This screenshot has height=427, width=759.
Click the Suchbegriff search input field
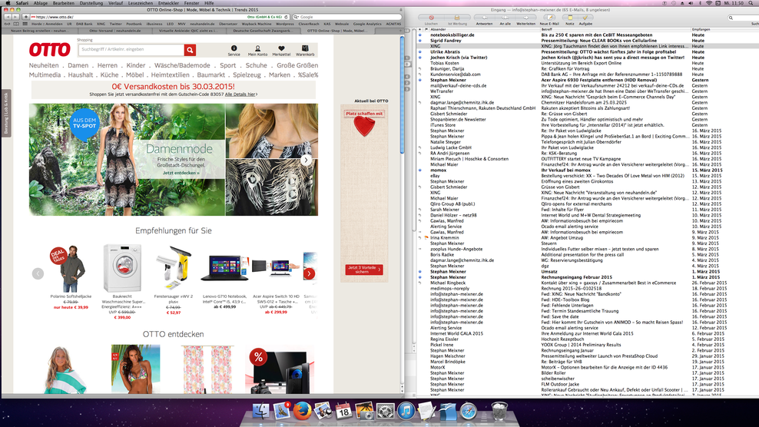point(131,49)
